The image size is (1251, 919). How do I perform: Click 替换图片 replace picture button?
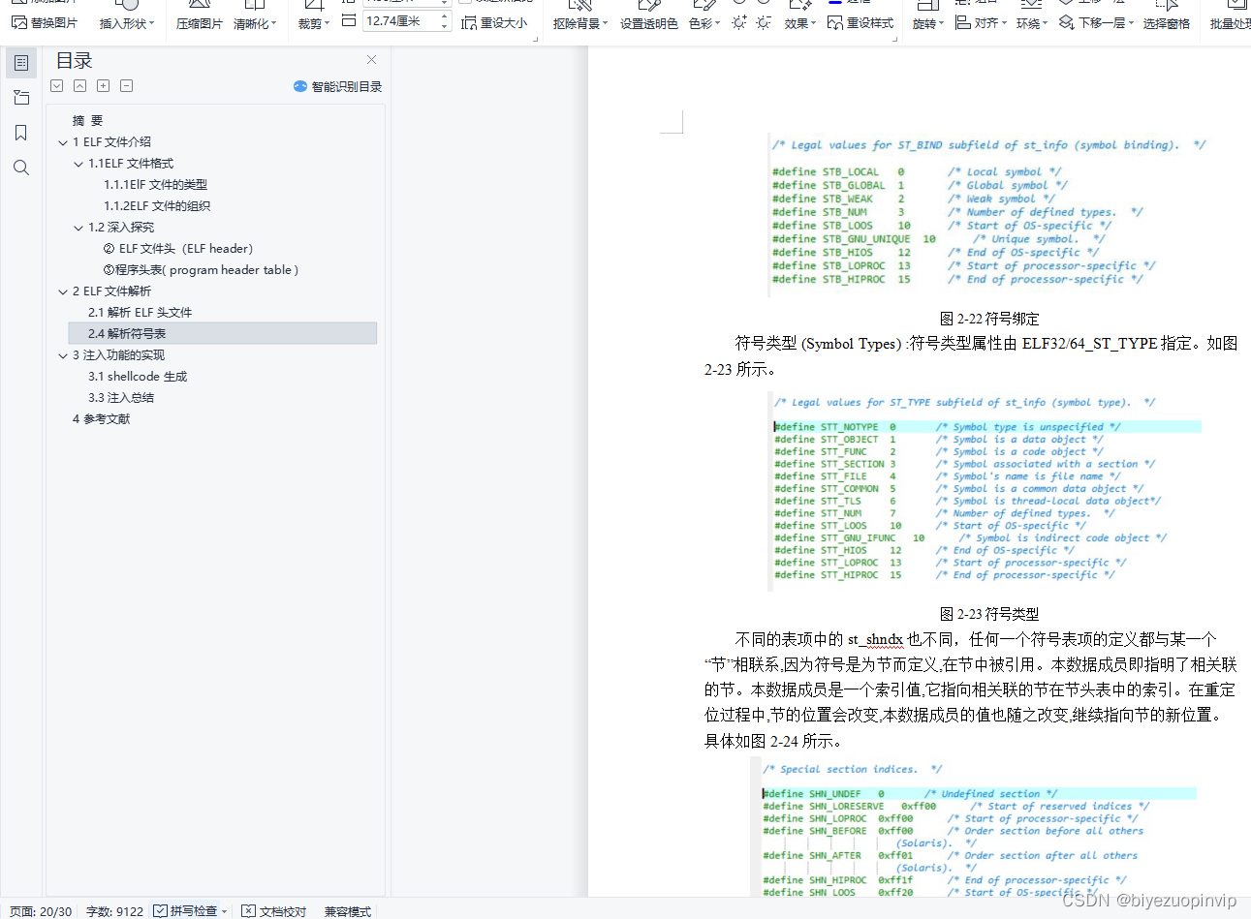[45, 22]
